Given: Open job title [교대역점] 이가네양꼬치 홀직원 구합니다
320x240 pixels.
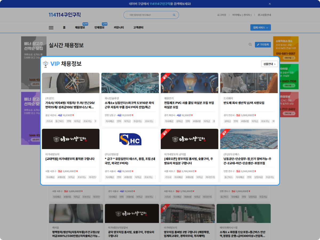Looking at the screenshot, I should tap(70, 159).
